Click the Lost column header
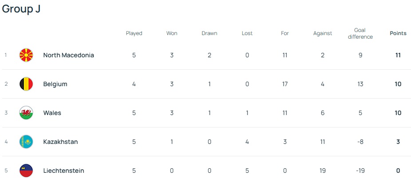This screenshot has height=183, width=411. point(247,33)
